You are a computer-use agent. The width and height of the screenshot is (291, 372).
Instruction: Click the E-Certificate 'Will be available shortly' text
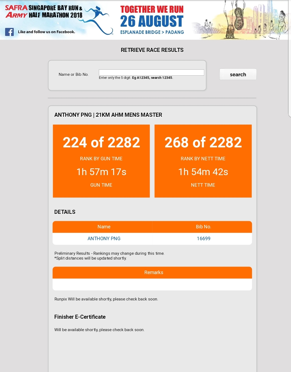(x=99, y=330)
